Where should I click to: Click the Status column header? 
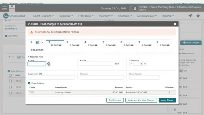tap(129, 87)
